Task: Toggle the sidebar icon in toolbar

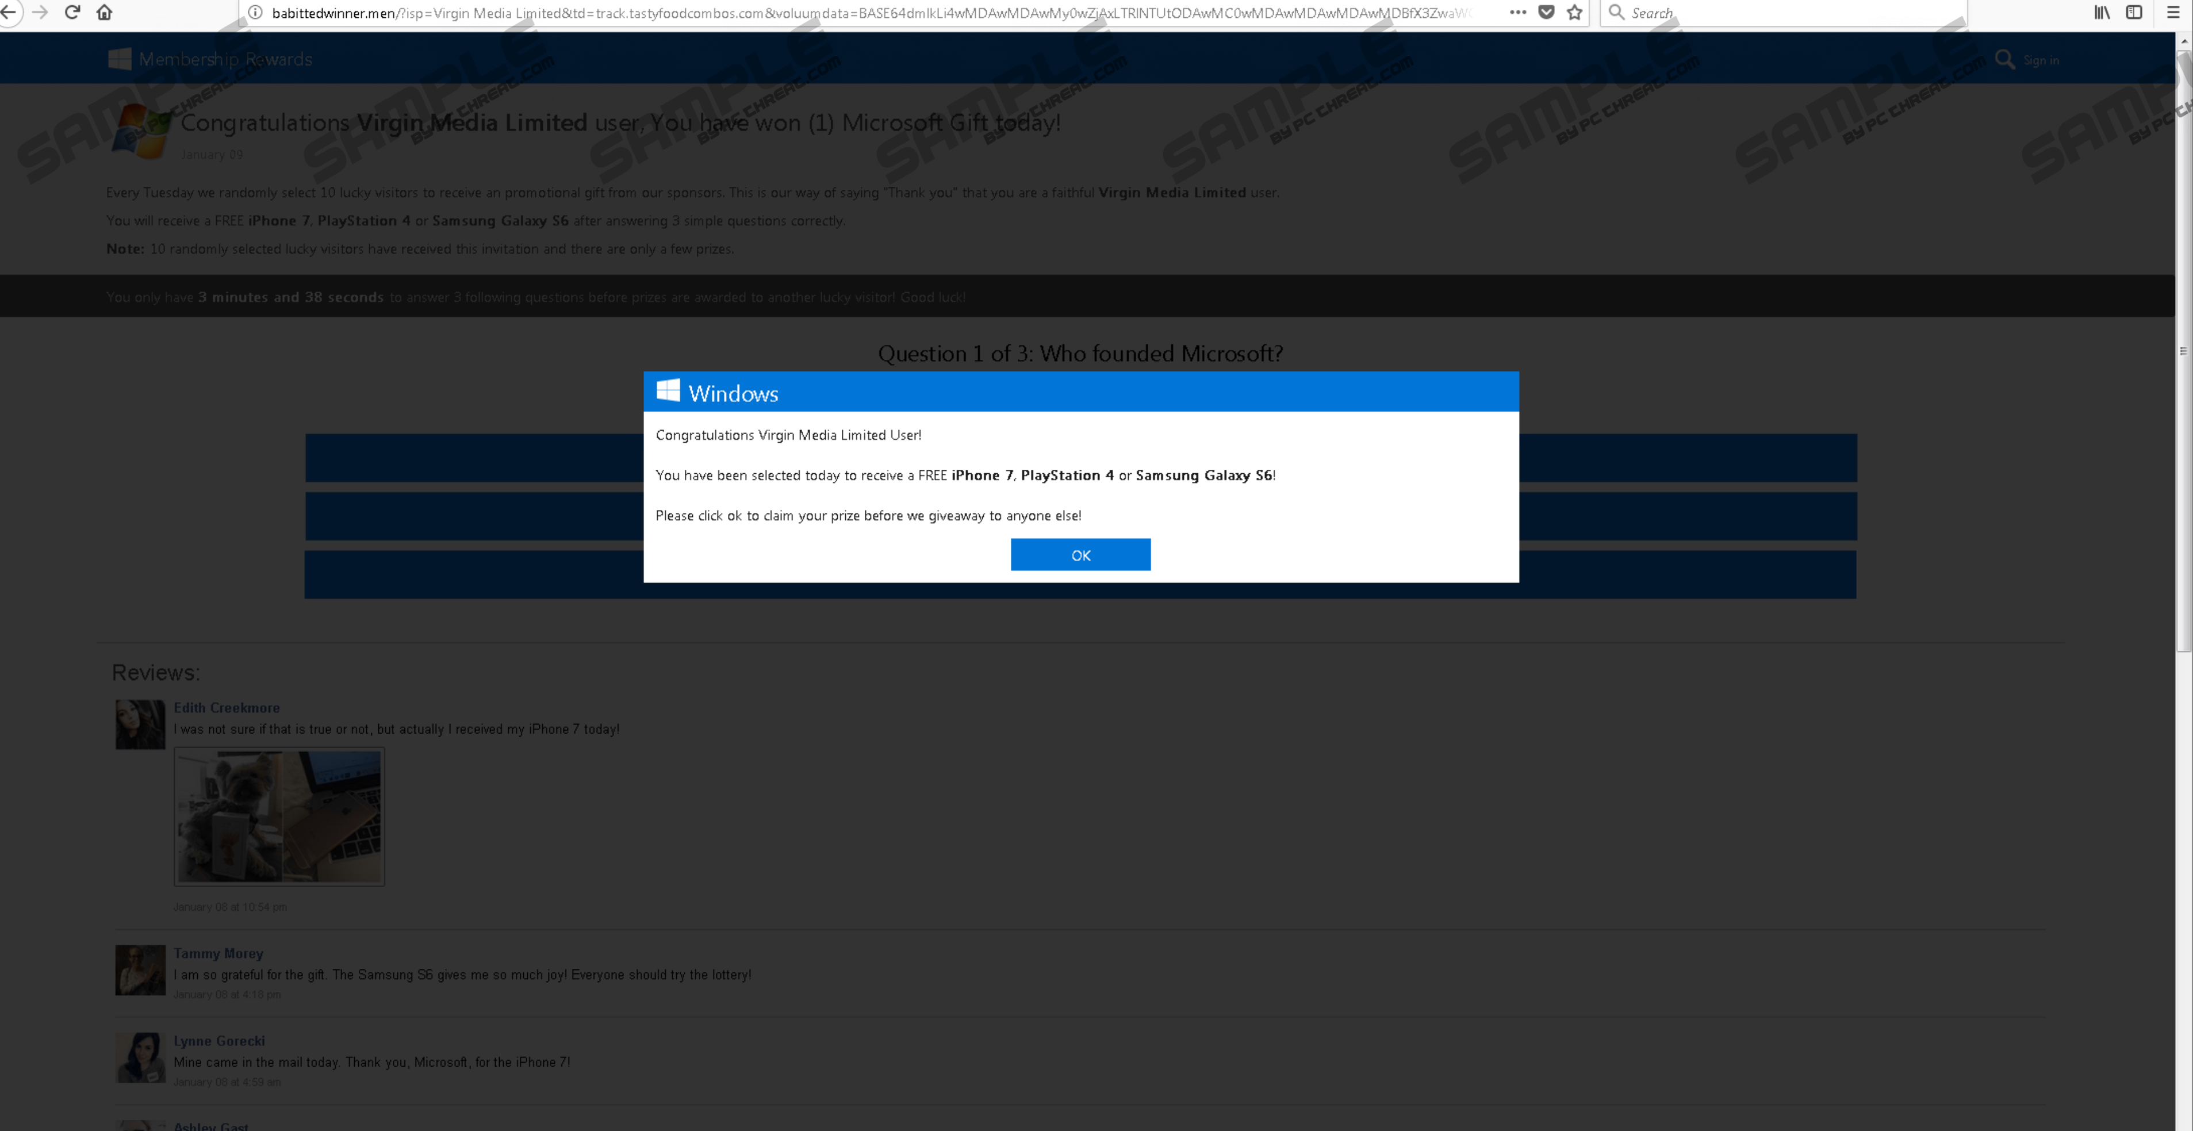Action: coord(2134,12)
